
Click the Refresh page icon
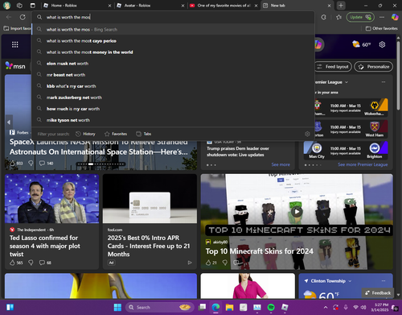(x=23, y=17)
